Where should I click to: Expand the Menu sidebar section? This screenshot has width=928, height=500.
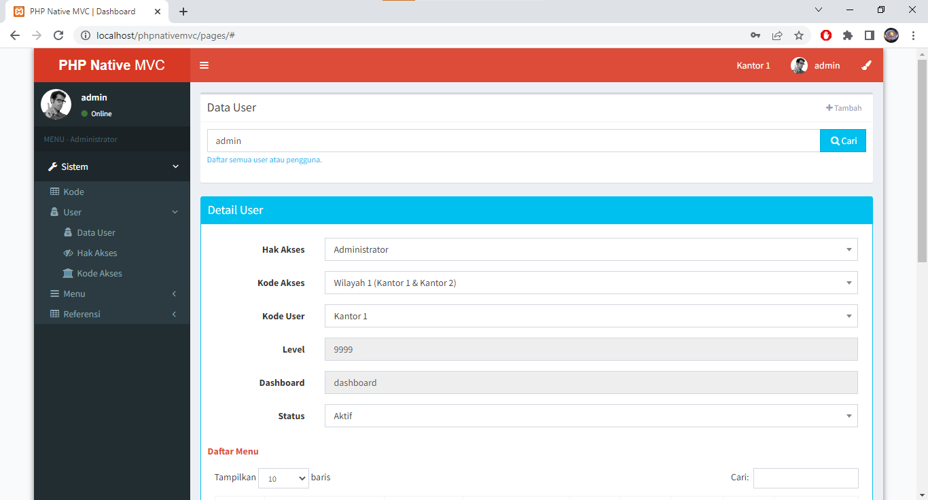[112, 293]
